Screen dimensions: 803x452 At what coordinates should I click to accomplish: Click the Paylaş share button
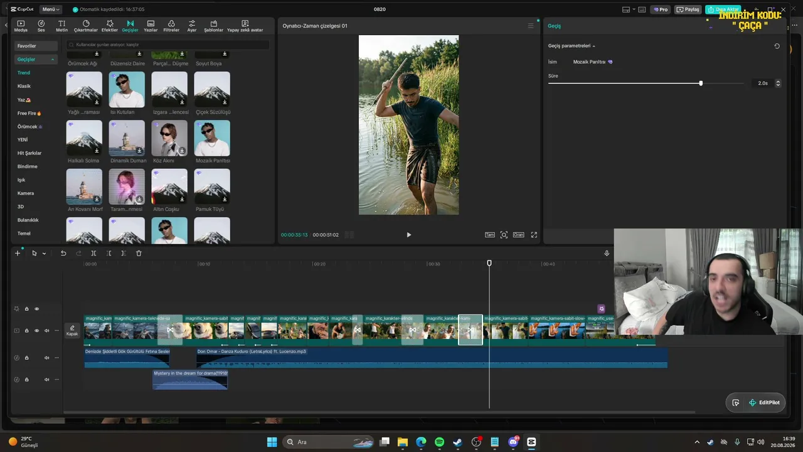point(688,9)
